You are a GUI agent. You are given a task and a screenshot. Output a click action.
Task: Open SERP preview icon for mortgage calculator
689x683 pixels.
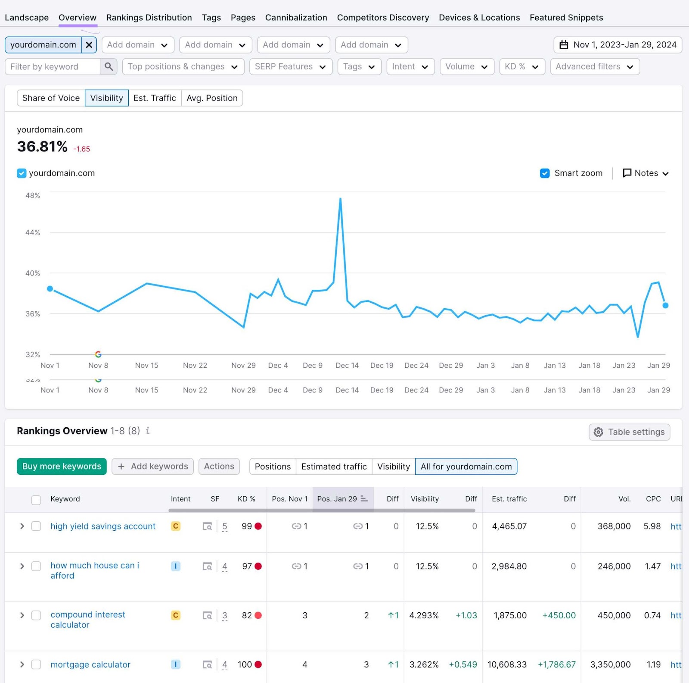tap(208, 664)
